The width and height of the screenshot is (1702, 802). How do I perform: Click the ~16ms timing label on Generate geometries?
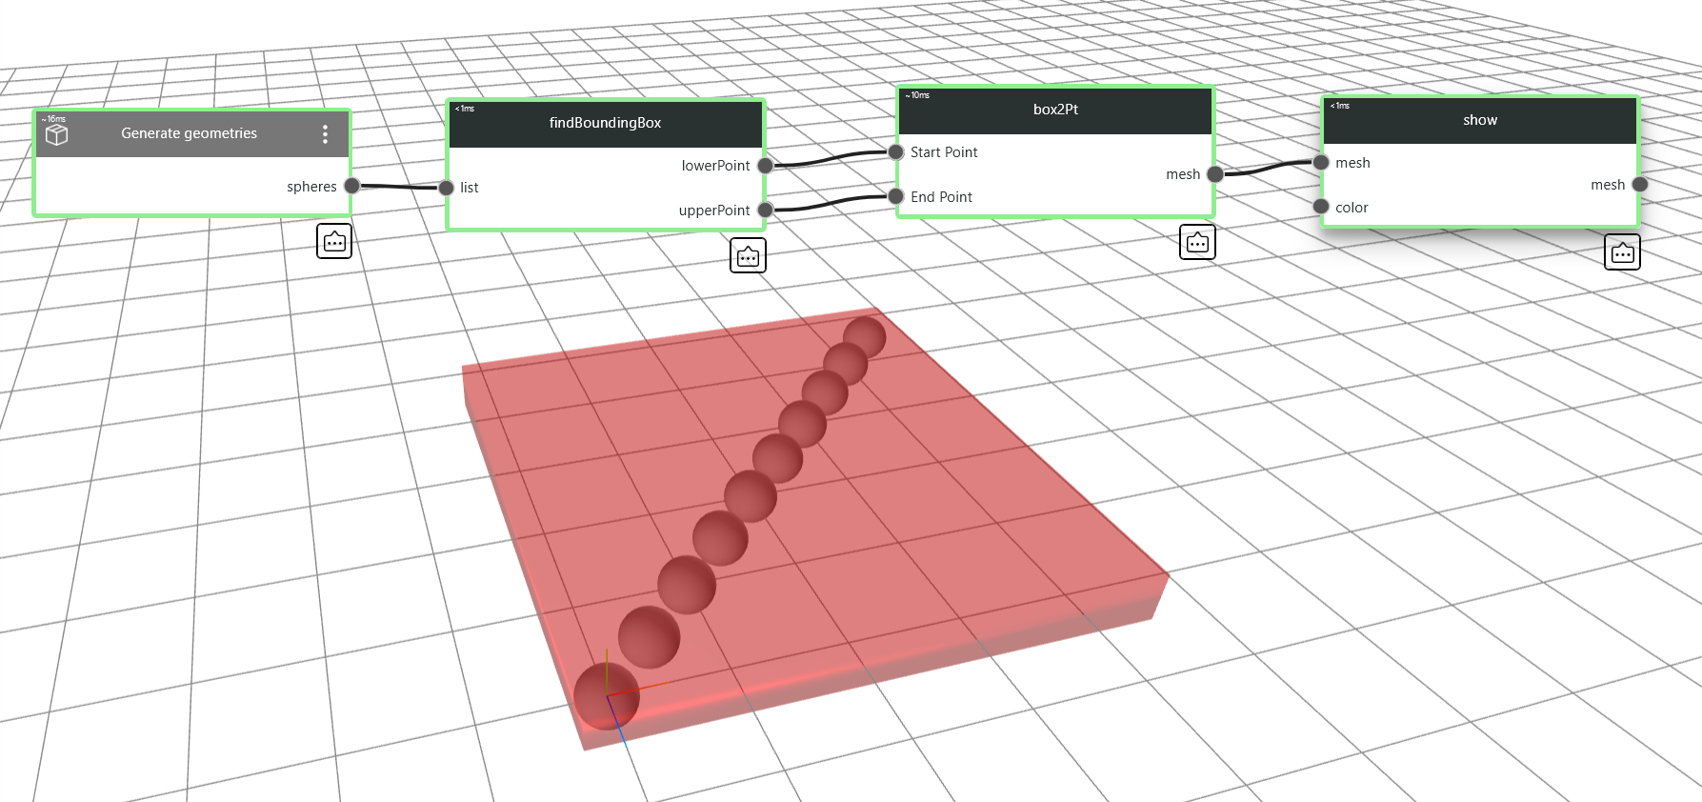54,119
